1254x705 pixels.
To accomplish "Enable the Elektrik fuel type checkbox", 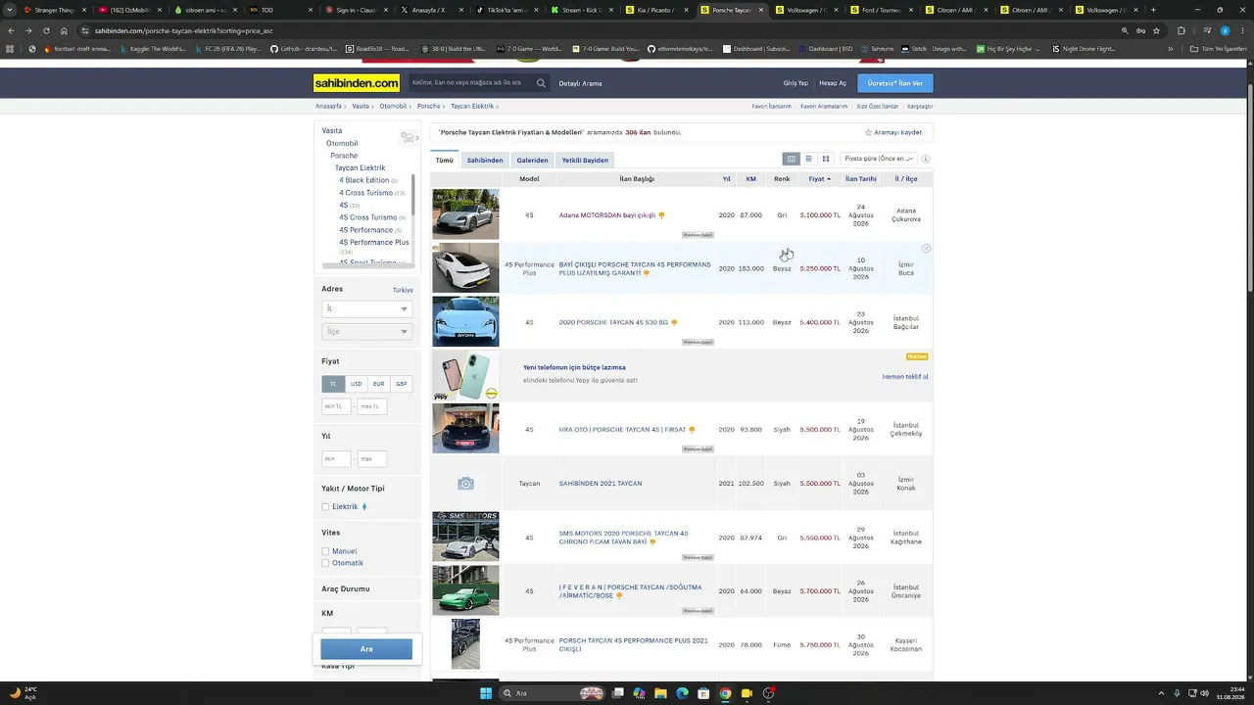I will click(325, 507).
